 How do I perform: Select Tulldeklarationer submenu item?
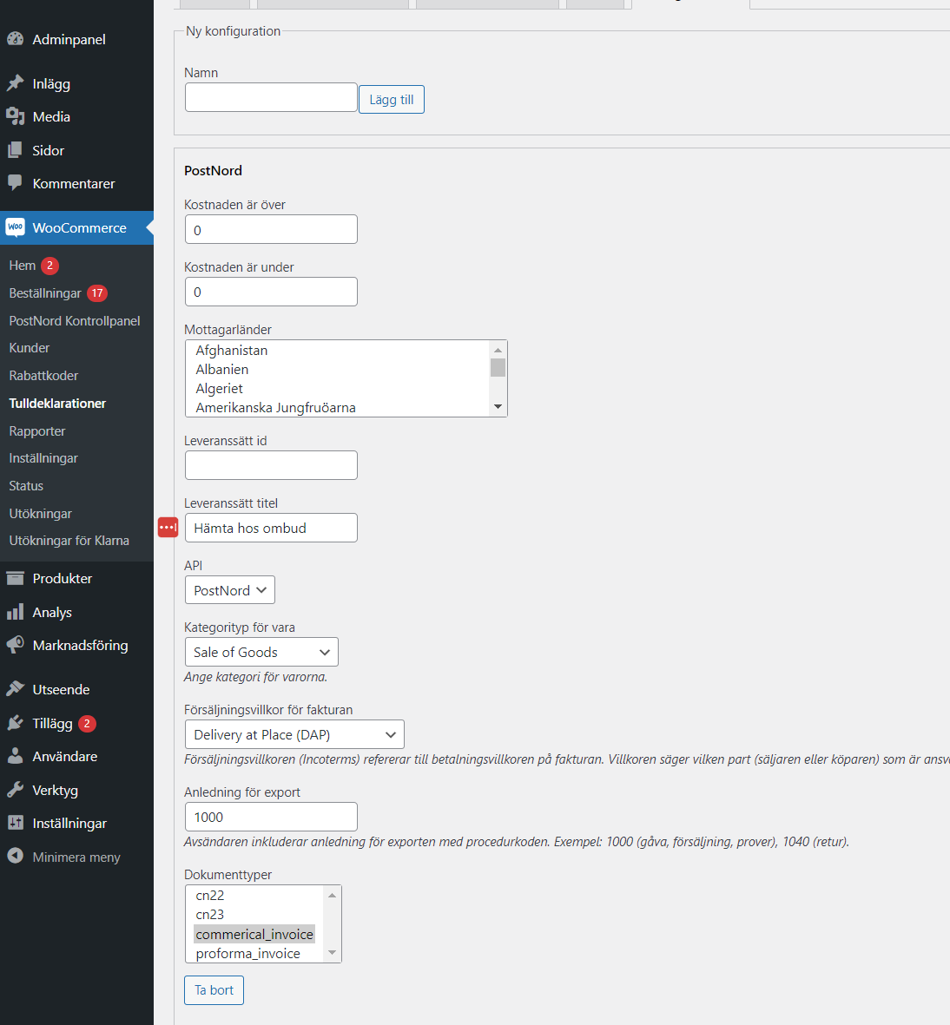point(57,404)
